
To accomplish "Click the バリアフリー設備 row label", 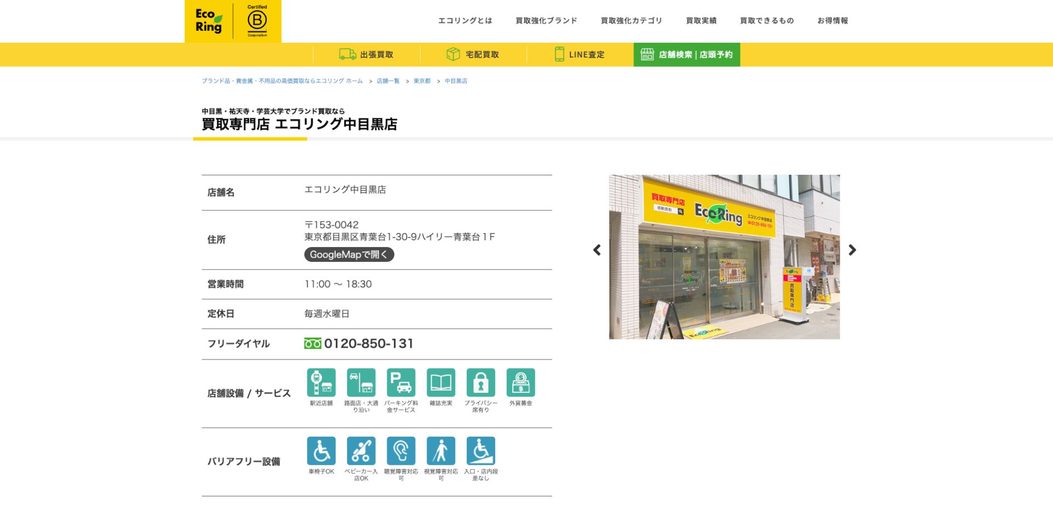I will pyautogui.click(x=244, y=461).
